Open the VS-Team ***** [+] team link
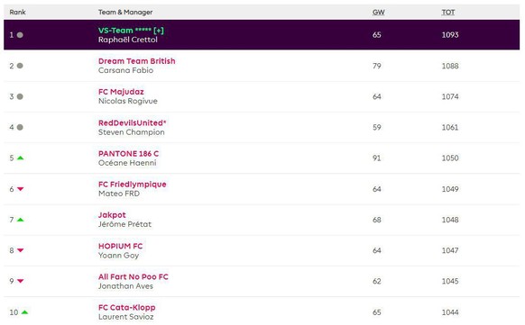This screenshot has width=525, height=325. click(x=131, y=31)
